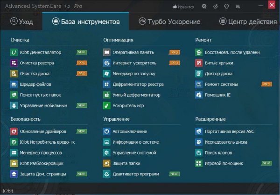Click the Битые ярлыки label
Image resolution: width=280 pixels, height=195 pixels.
click(219, 63)
